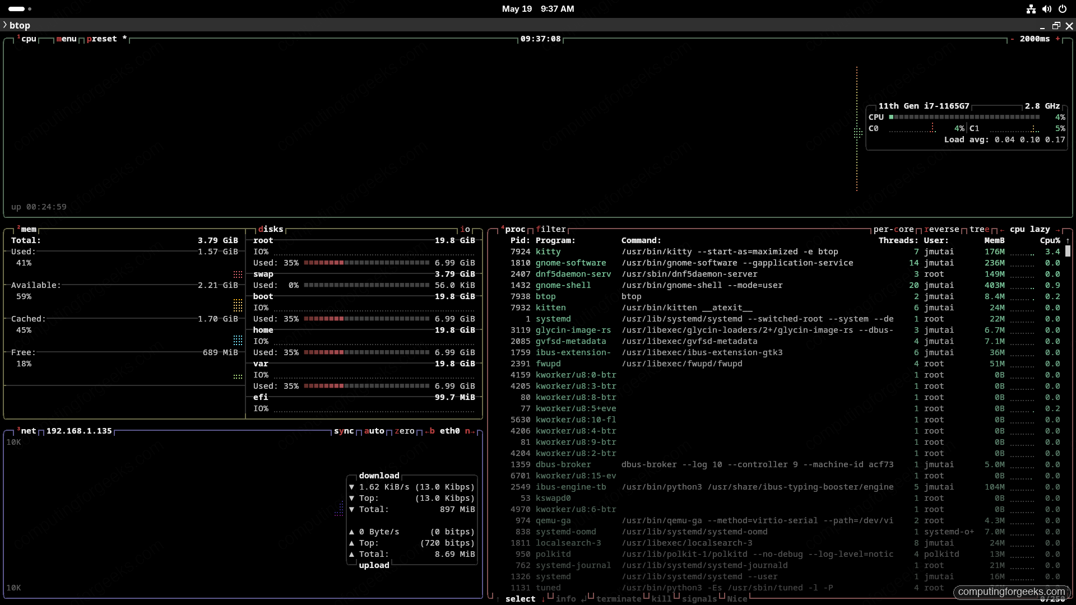Screen dimensions: 1076x605
Task: Open the process filter field
Action: tap(551, 229)
